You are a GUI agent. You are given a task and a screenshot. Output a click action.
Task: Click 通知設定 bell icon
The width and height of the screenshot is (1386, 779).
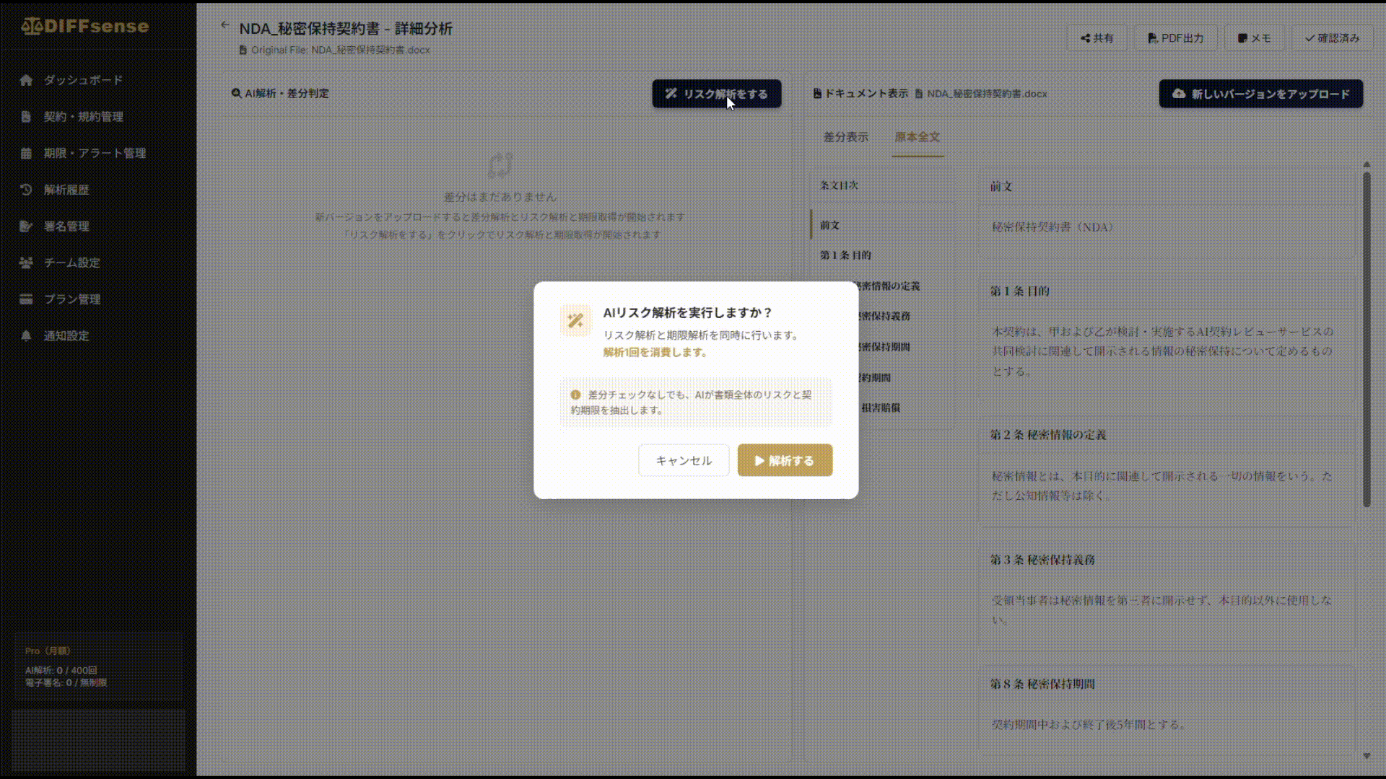pyautogui.click(x=27, y=336)
